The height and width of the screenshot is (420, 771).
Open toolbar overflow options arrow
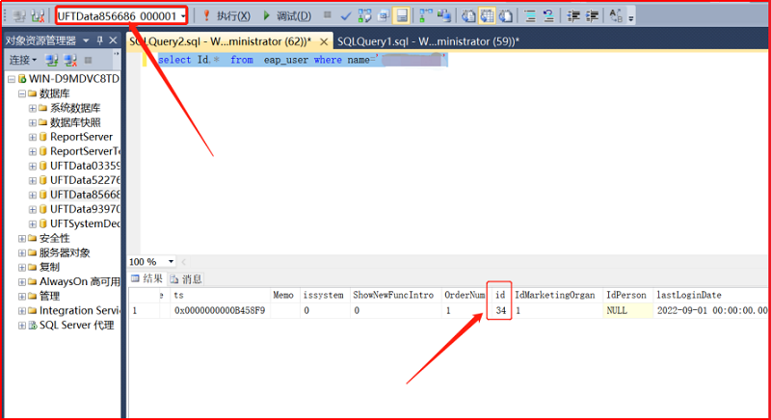pyautogui.click(x=631, y=18)
